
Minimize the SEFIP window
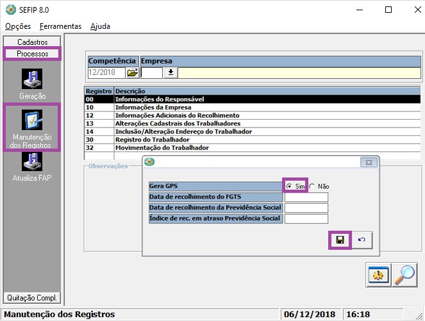[360, 10]
